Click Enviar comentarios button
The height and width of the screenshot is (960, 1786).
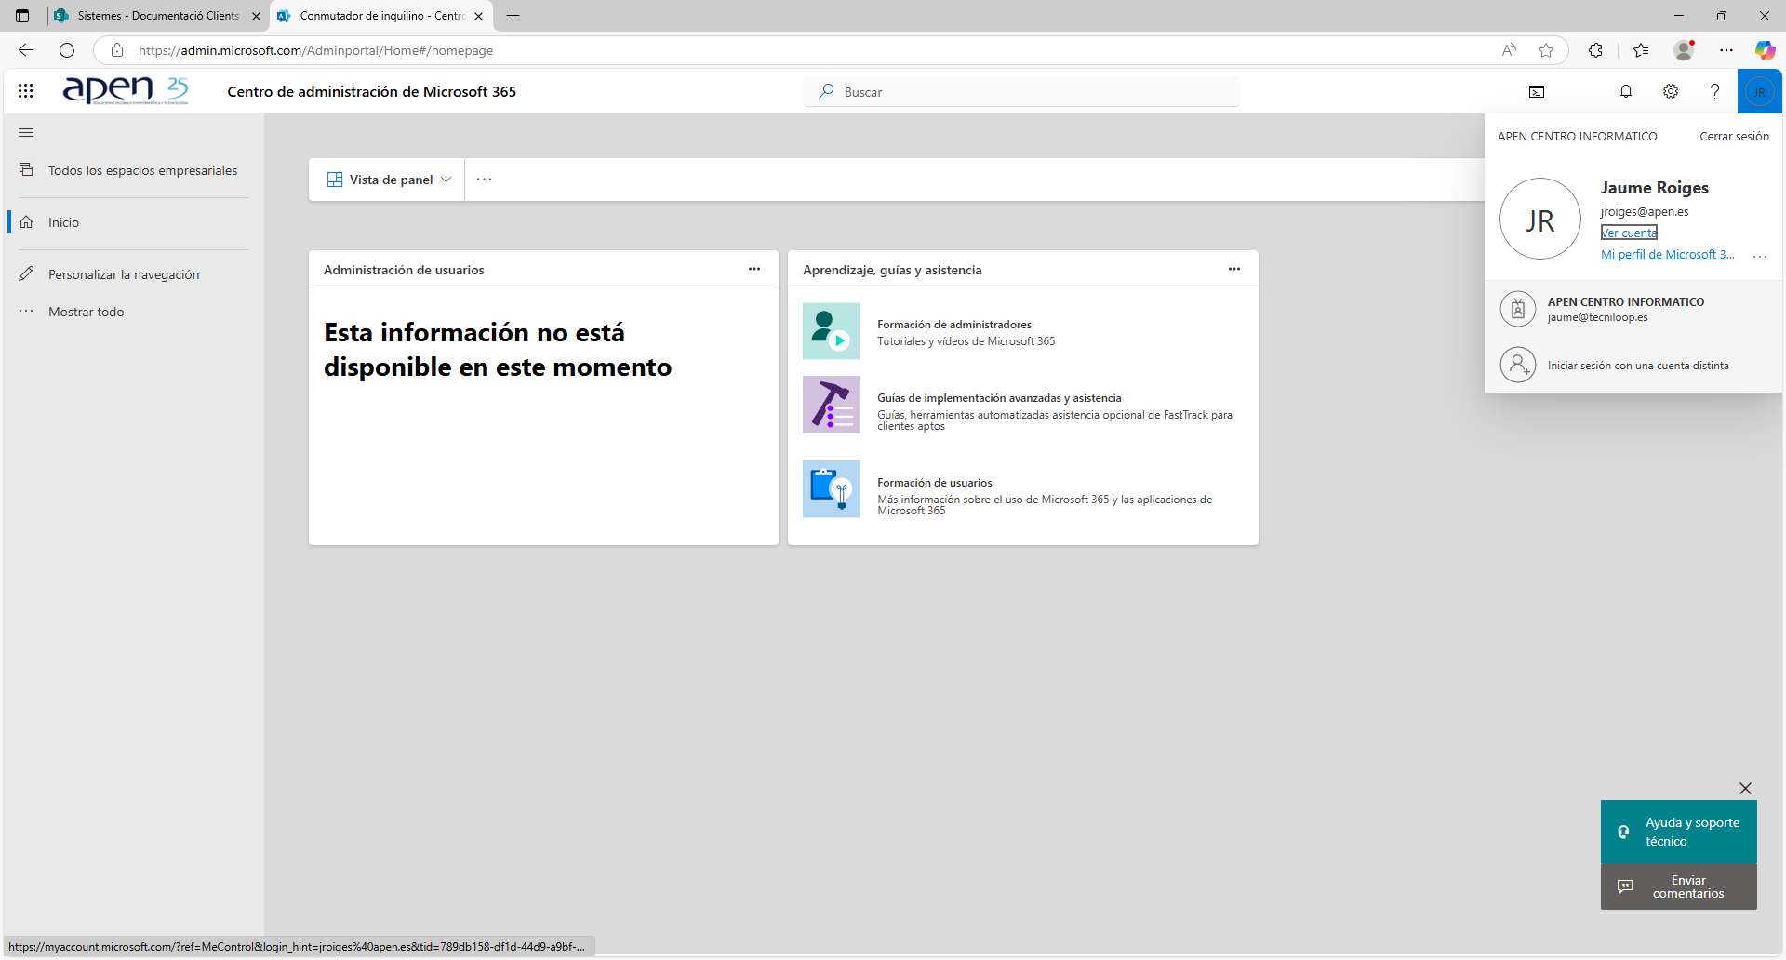point(1678,887)
